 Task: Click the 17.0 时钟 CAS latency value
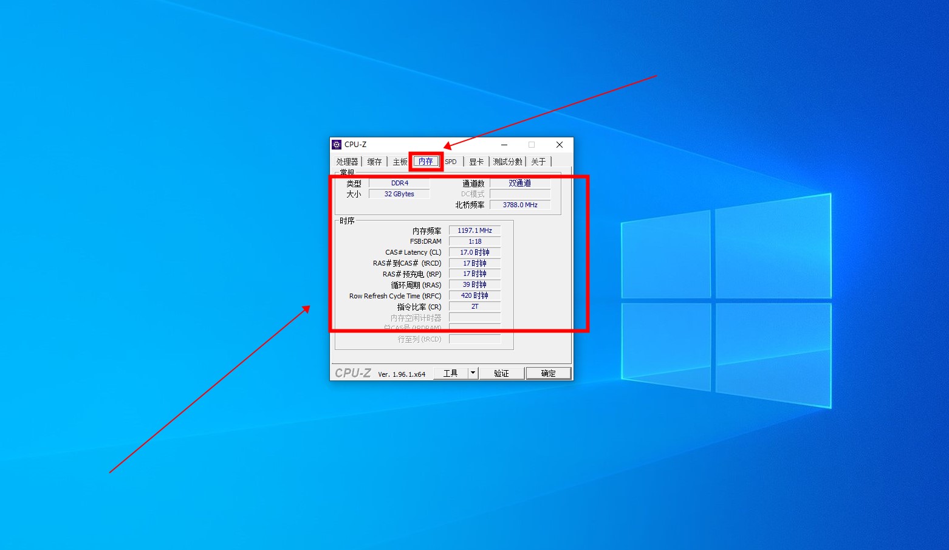(x=474, y=252)
